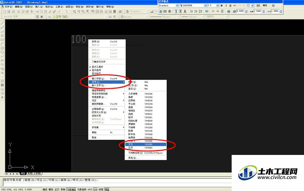The height and width of the screenshot is (191, 304).
Task: Open the Standard text style dropdown
Action: pos(177,5)
